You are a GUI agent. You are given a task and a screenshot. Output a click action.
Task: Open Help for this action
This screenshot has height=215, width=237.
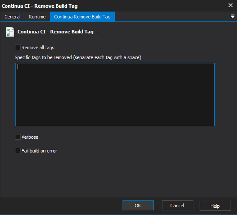tap(215, 206)
